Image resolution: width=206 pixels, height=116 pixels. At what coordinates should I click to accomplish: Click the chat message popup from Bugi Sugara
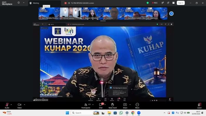(x=119, y=91)
